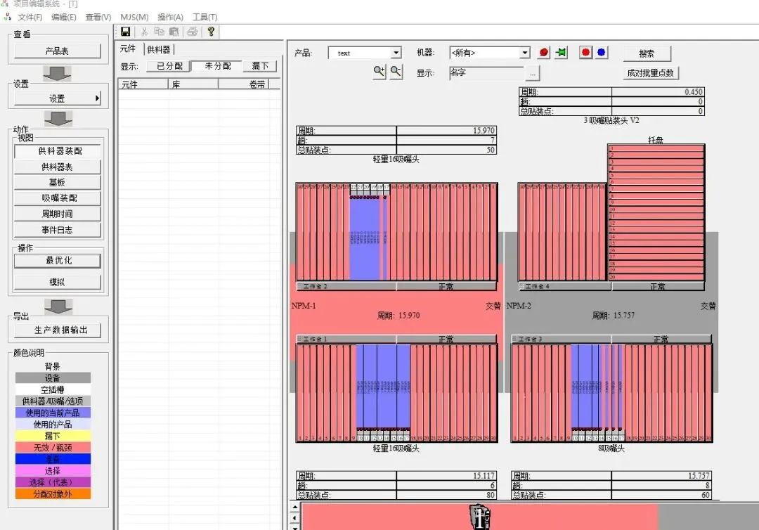
Task: Click the 元件 column header
Action: pos(143,84)
